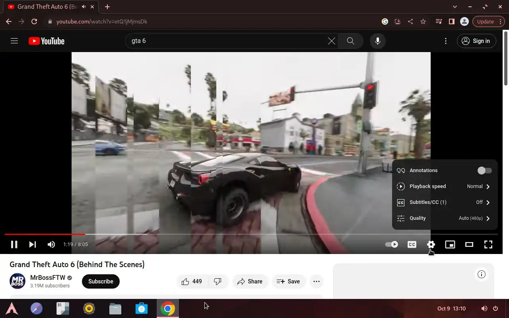The height and width of the screenshot is (318, 509).
Task: Enter full screen mode
Action: 488,244
